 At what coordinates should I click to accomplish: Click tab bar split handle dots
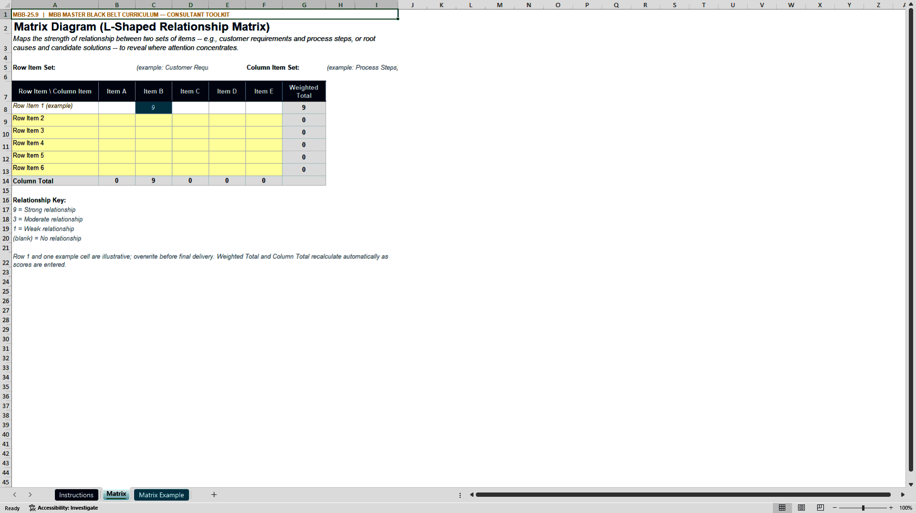[x=460, y=495]
